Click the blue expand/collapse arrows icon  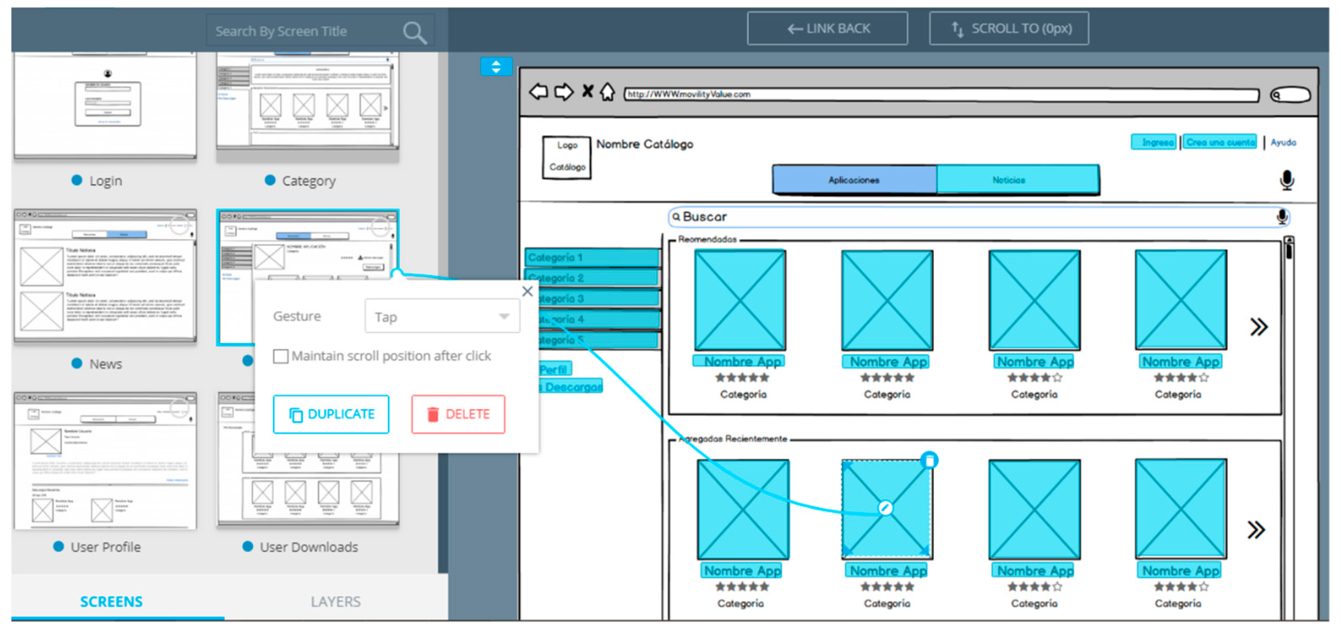(x=495, y=67)
